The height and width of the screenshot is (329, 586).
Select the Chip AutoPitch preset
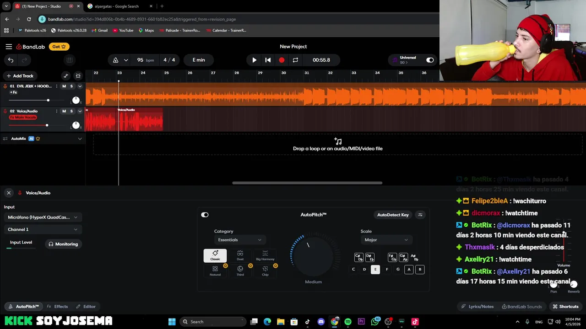265,271
